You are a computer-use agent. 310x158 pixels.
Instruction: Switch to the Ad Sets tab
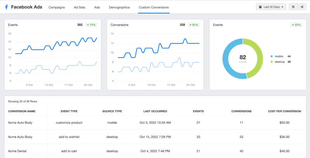(x=79, y=7)
